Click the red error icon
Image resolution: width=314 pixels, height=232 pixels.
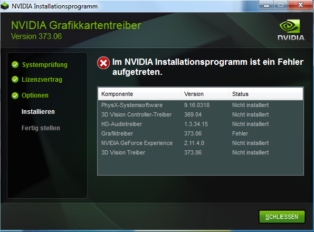103,63
